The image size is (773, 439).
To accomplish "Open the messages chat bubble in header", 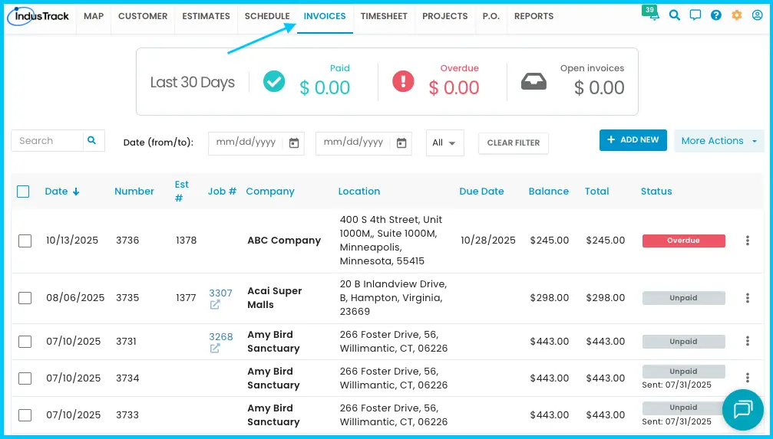I will point(695,15).
